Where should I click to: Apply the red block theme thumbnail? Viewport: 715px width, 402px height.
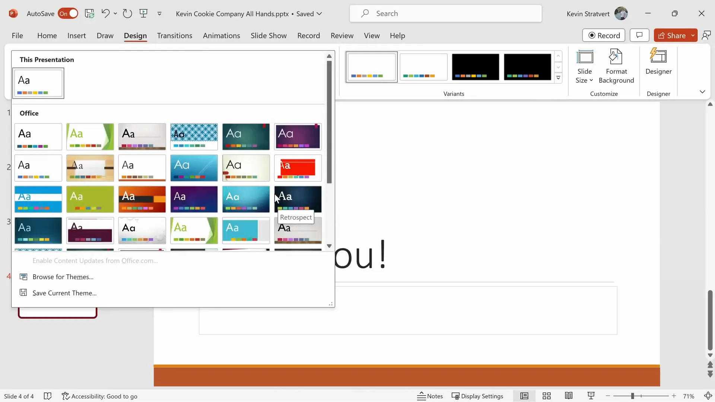298,168
